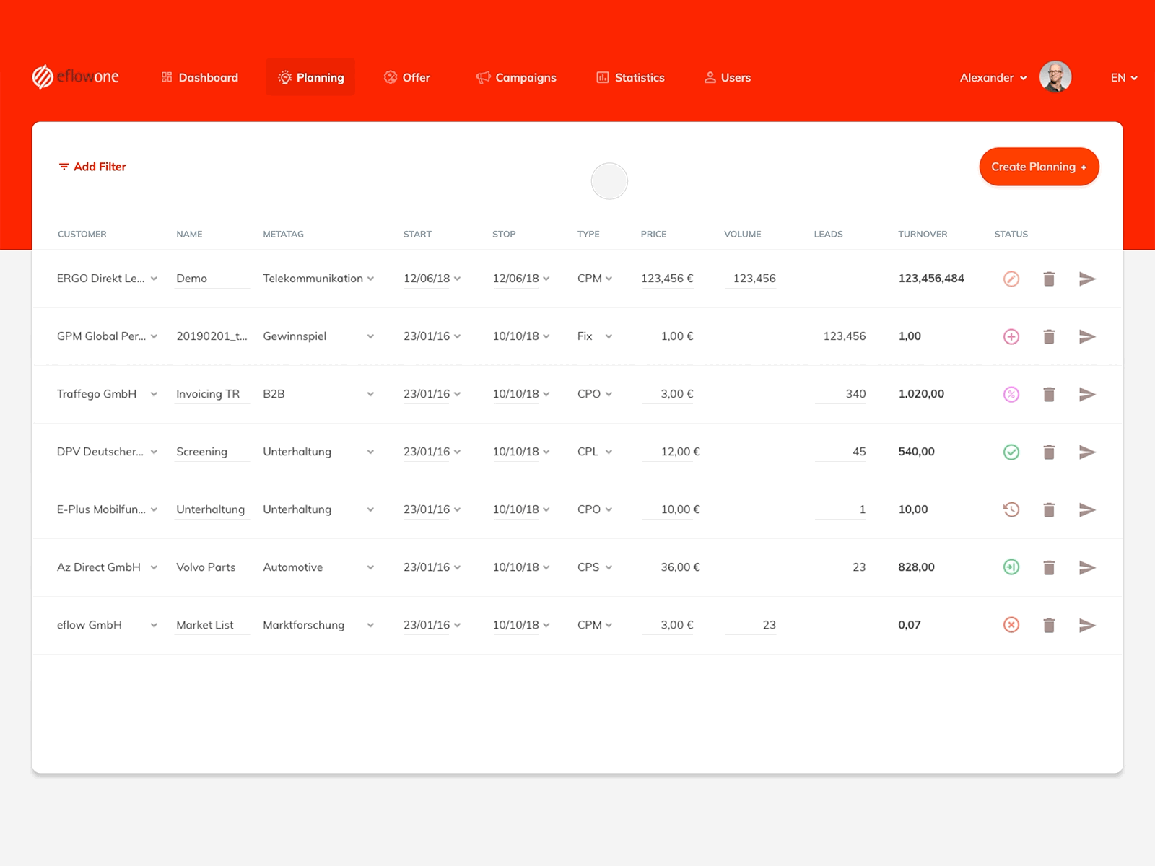Click the percent status icon for Traffego GmbH

point(1011,394)
